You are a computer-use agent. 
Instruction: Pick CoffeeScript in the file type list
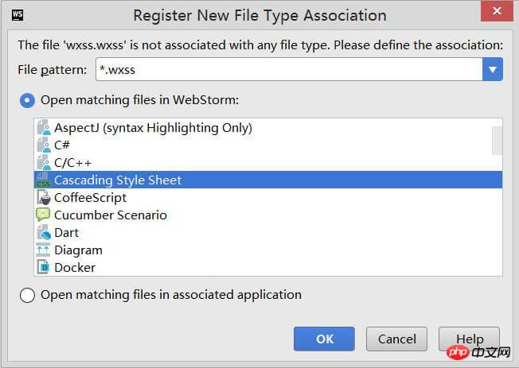[x=90, y=198]
